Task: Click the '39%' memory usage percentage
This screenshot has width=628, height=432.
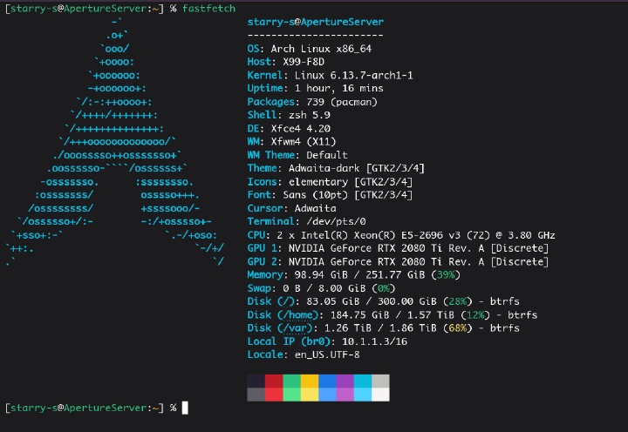Action: click(446, 275)
